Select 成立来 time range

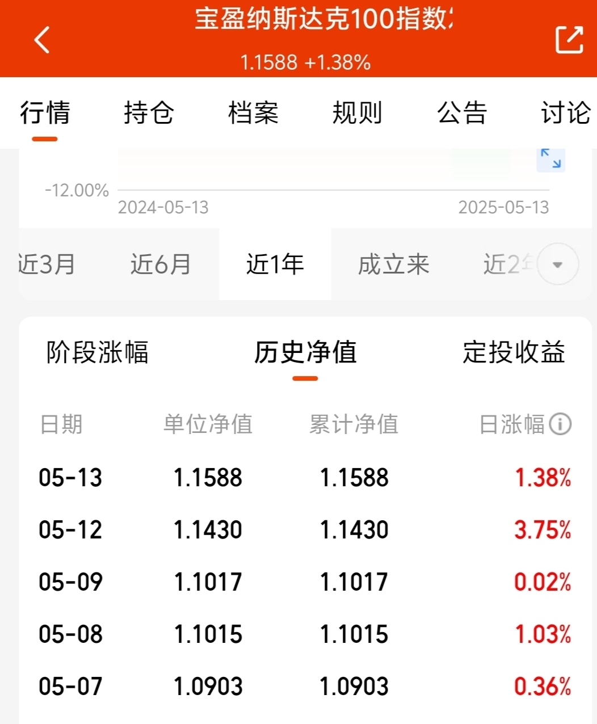coord(393,264)
